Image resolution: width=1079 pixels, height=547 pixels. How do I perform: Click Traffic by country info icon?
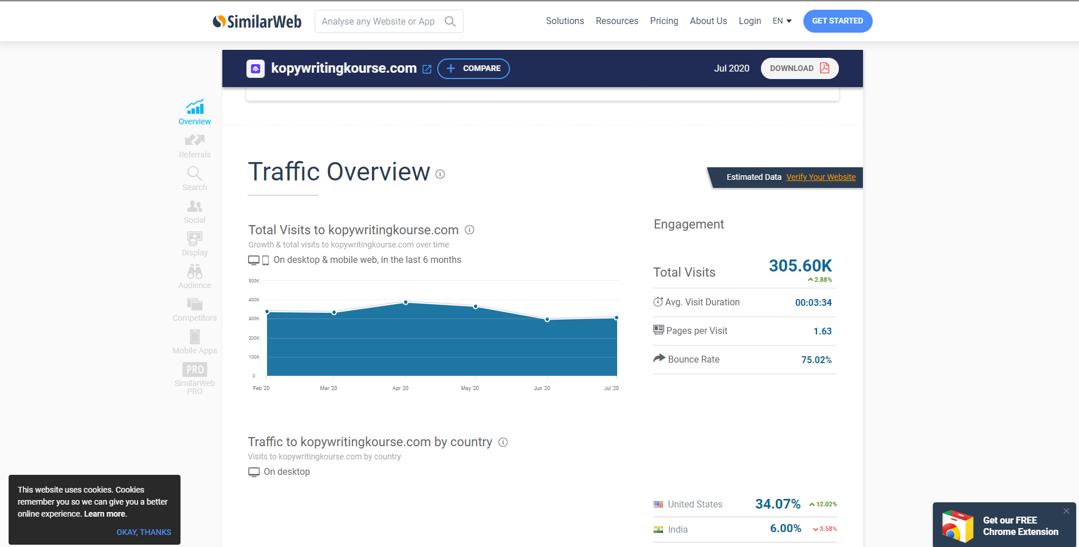503,442
